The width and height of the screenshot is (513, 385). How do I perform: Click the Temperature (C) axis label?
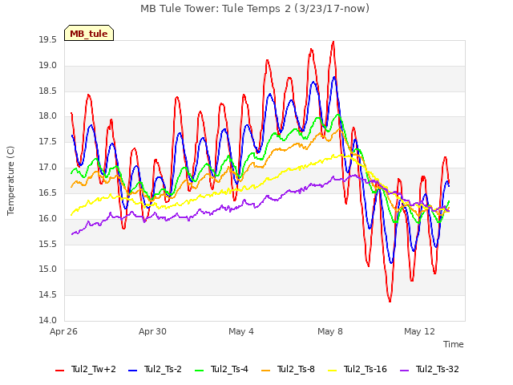[10, 180]
